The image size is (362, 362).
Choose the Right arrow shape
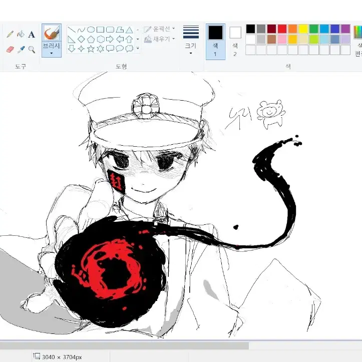click(x=110, y=39)
